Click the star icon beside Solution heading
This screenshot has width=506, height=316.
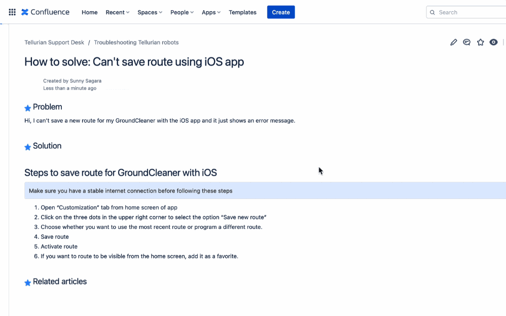click(x=28, y=147)
